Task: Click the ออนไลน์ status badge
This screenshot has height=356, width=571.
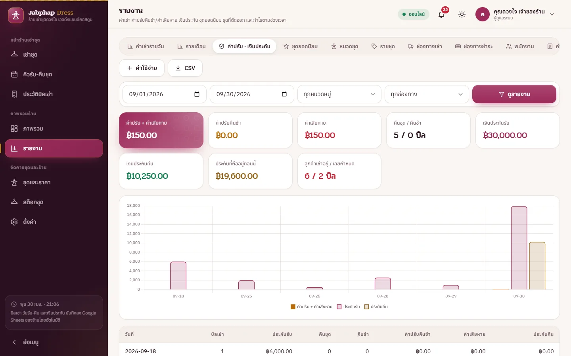Action: pyautogui.click(x=414, y=14)
